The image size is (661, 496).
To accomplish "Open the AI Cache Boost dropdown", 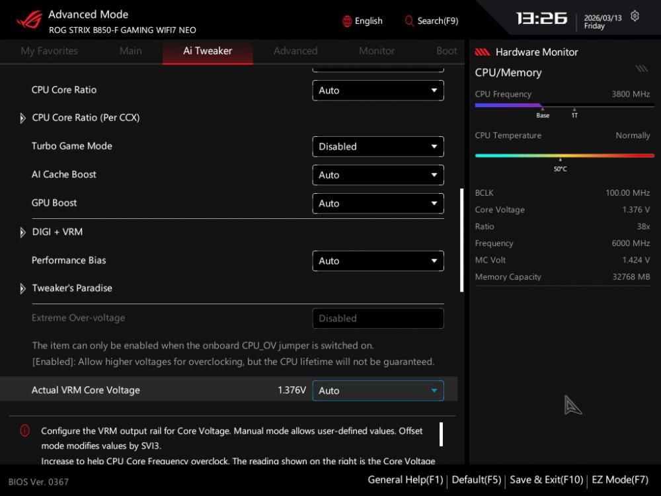I will pyautogui.click(x=377, y=175).
